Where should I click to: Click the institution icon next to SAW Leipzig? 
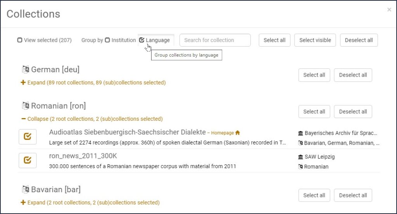pyautogui.click(x=300, y=157)
